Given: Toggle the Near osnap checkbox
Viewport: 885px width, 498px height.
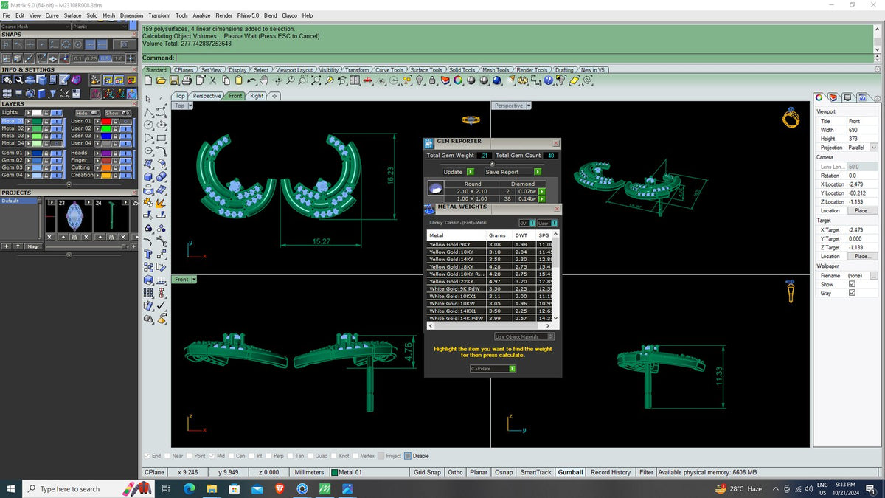Looking at the screenshot, I should click(167, 456).
